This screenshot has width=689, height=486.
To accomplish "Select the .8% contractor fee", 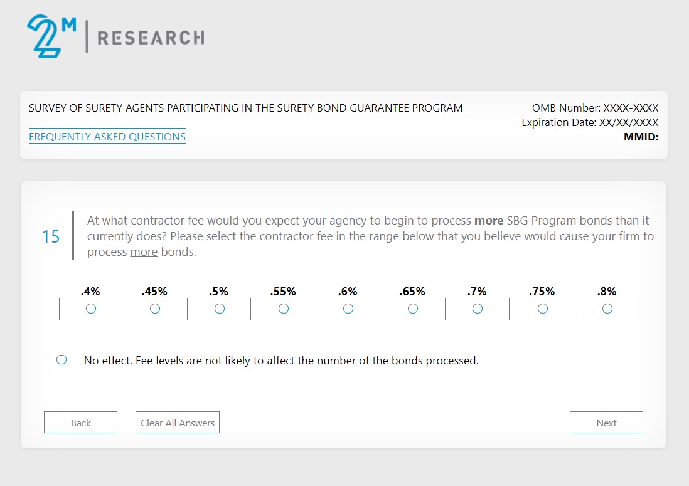I will 607,309.
